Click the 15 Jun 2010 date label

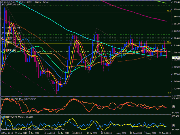(x=49, y=133)
